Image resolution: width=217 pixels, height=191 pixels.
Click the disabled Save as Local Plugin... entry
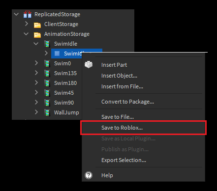[x=143, y=138]
